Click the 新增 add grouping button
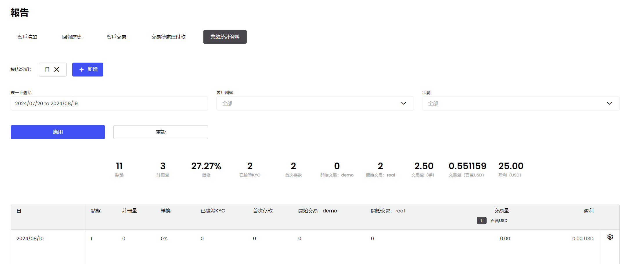Image resolution: width=625 pixels, height=264 pixels. [x=88, y=70]
